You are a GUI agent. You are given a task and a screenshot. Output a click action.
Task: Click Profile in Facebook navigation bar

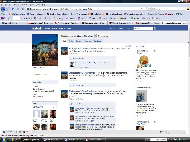pyautogui.click(x=54, y=28)
